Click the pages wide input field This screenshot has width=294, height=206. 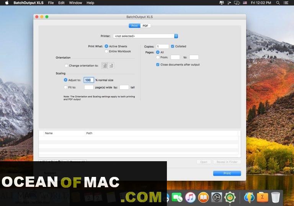click(x=89, y=87)
